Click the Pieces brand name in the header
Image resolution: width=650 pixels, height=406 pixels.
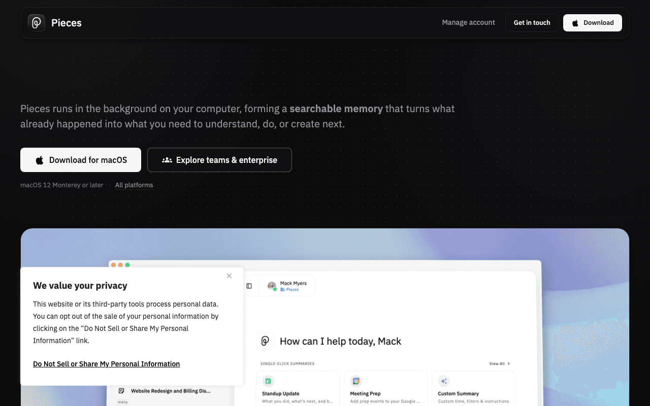(67, 23)
